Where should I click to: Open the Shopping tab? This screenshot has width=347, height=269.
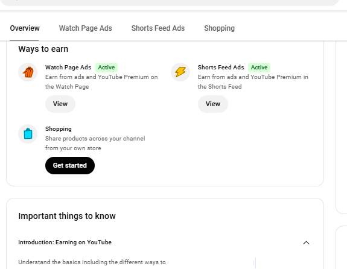[x=219, y=28]
